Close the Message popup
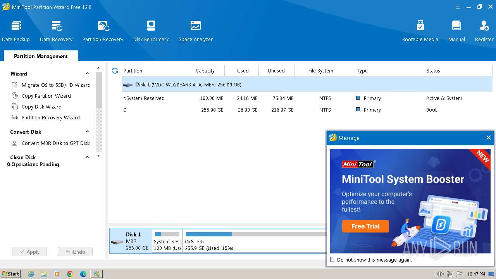Image resolution: width=496 pixels, height=279 pixels. 489,138
